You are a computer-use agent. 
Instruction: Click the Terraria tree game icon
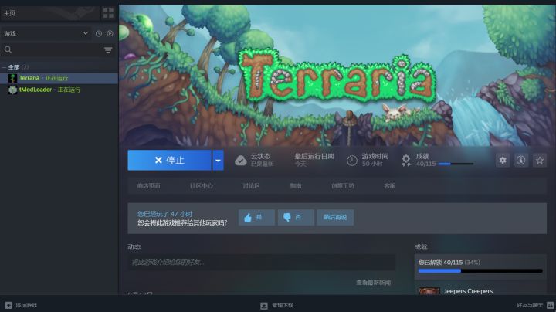pos(13,78)
